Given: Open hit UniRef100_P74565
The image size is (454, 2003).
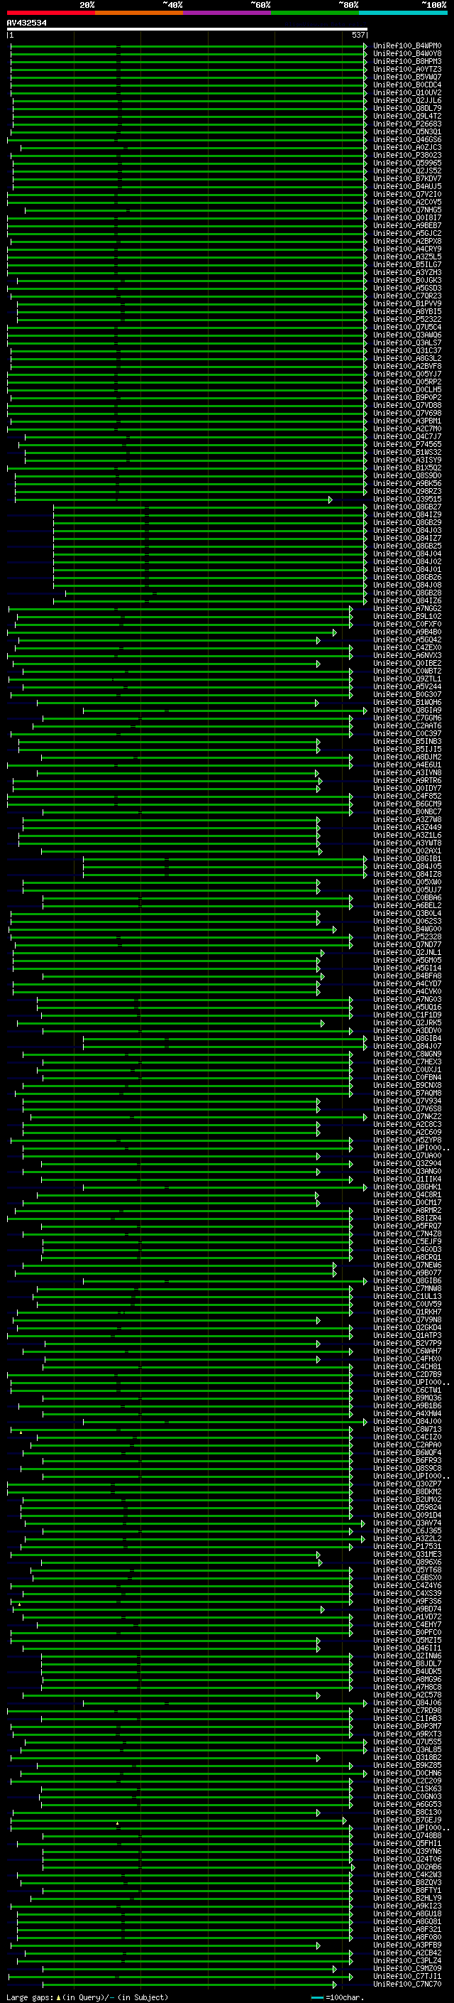Looking at the screenshot, I should (406, 445).
